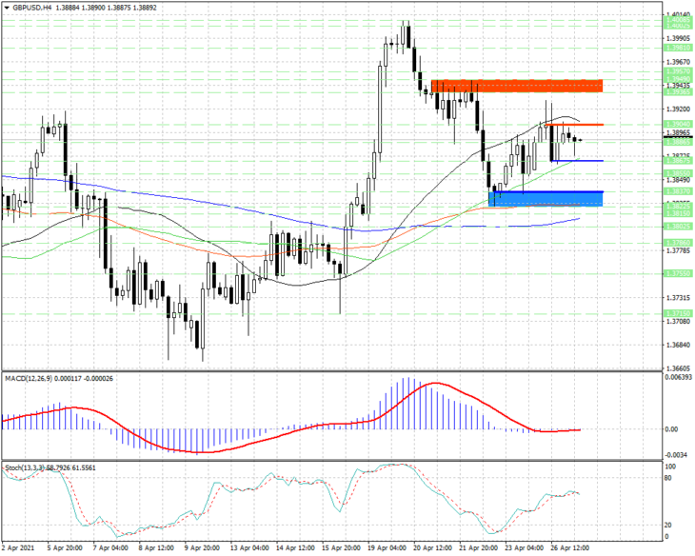The width and height of the screenshot is (695, 556).
Task: Click the 8 Apr 12:00 time label
Action: click(156, 548)
